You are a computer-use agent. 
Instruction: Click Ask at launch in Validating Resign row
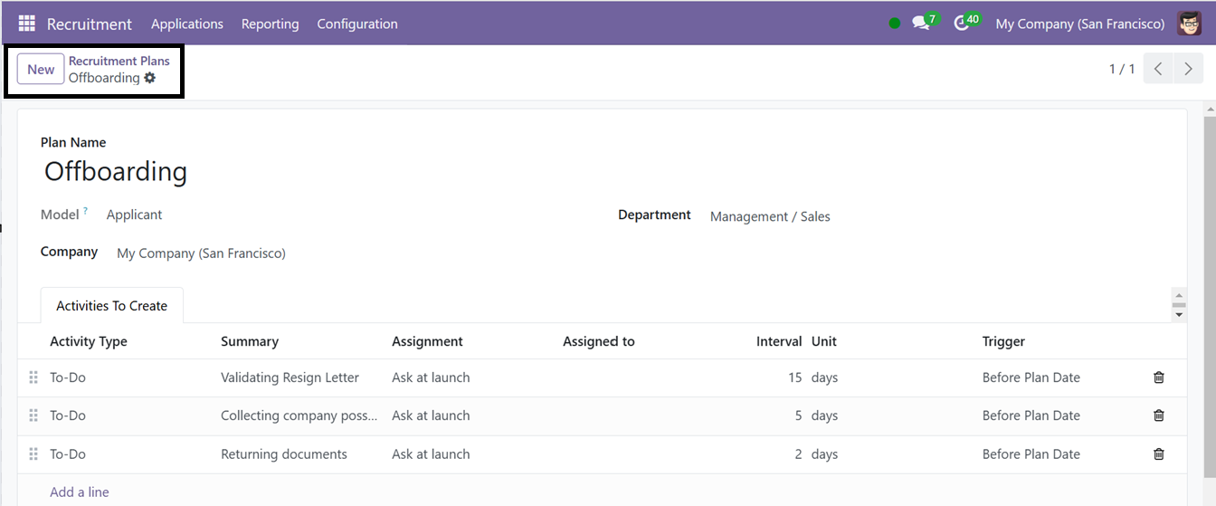tap(431, 377)
